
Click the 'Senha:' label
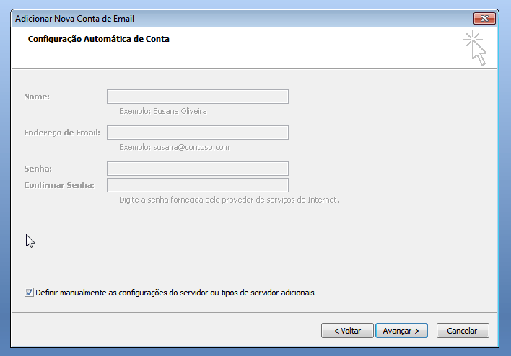click(38, 169)
